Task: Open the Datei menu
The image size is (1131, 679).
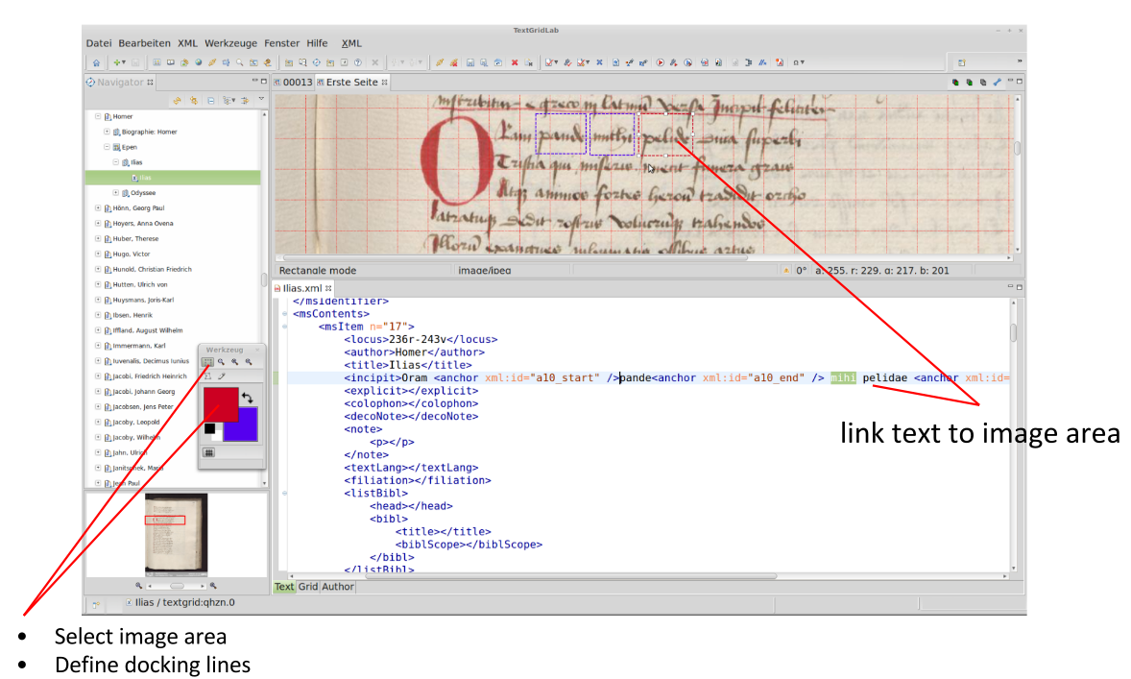Action: click(x=99, y=43)
